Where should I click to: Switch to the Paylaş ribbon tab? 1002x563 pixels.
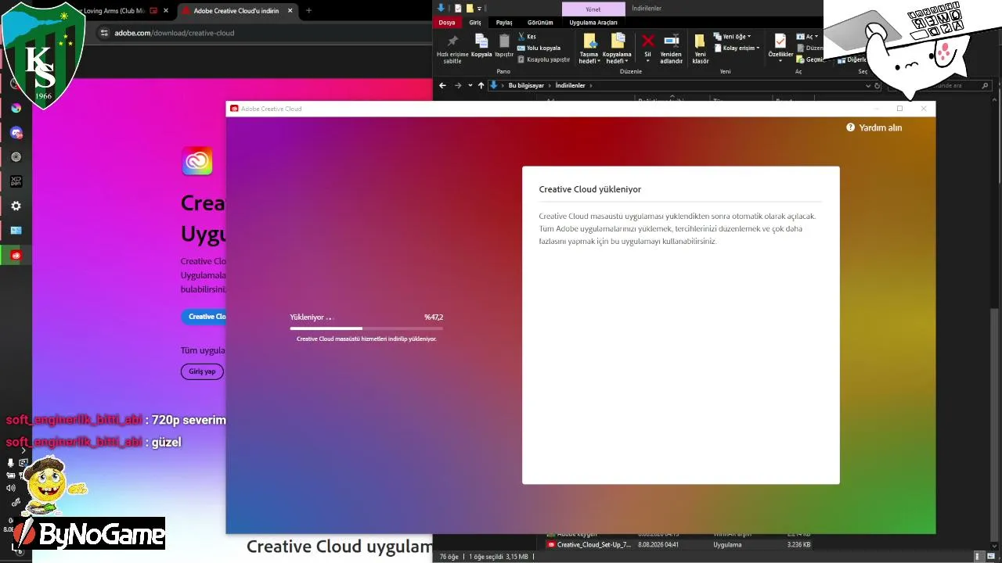coord(504,23)
